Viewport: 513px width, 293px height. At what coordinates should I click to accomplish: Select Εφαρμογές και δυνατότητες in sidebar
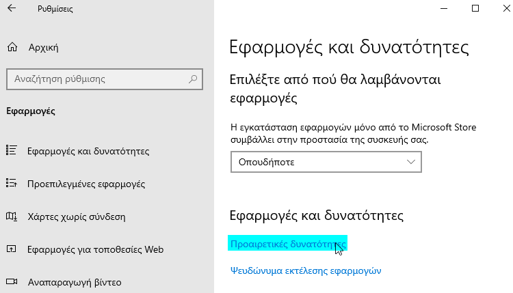coord(88,151)
